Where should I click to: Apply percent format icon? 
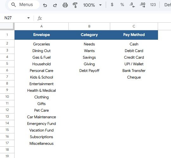[122, 5]
